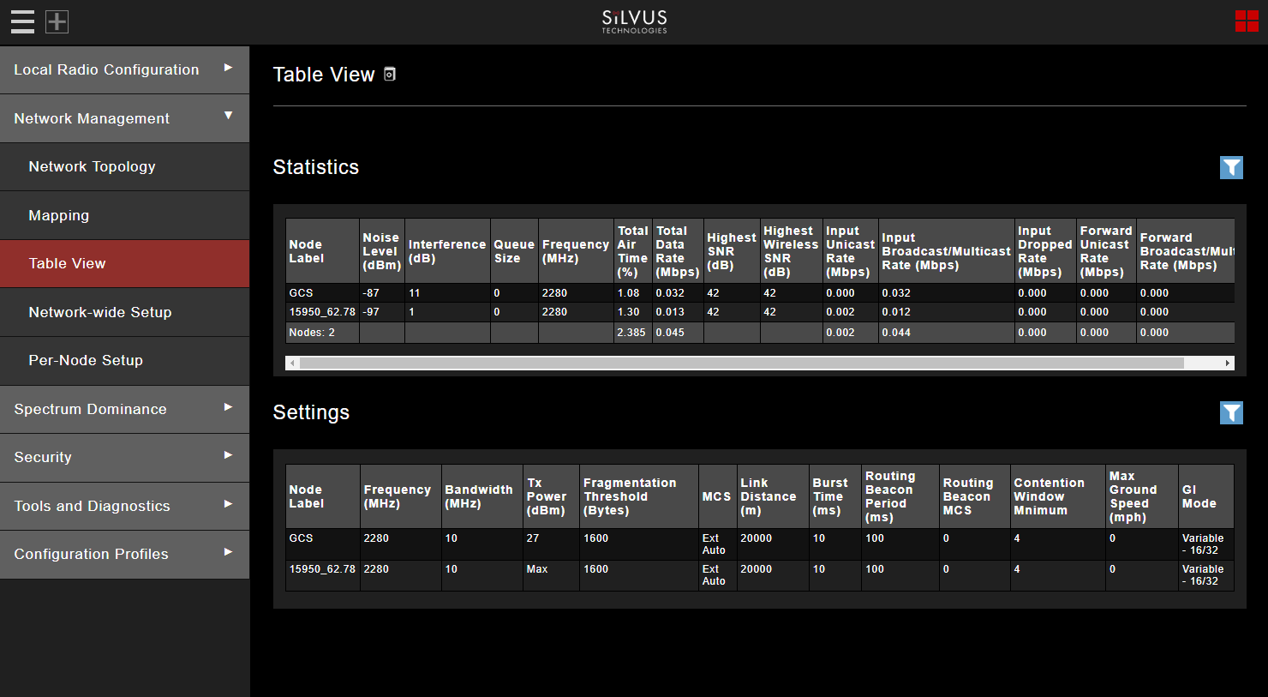Viewport: 1268px width, 697px height.
Task: Collapse the Network Management section
Action: point(125,118)
